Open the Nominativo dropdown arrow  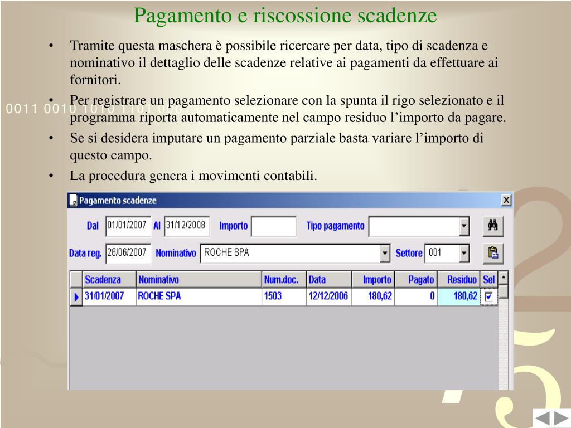click(385, 254)
